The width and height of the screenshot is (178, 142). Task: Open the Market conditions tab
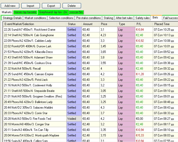[35, 18]
